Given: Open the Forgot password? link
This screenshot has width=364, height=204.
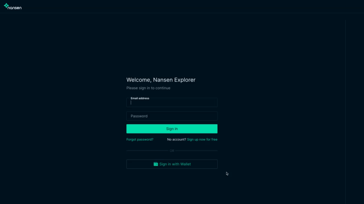Looking at the screenshot, I should pyautogui.click(x=140, y=139).
